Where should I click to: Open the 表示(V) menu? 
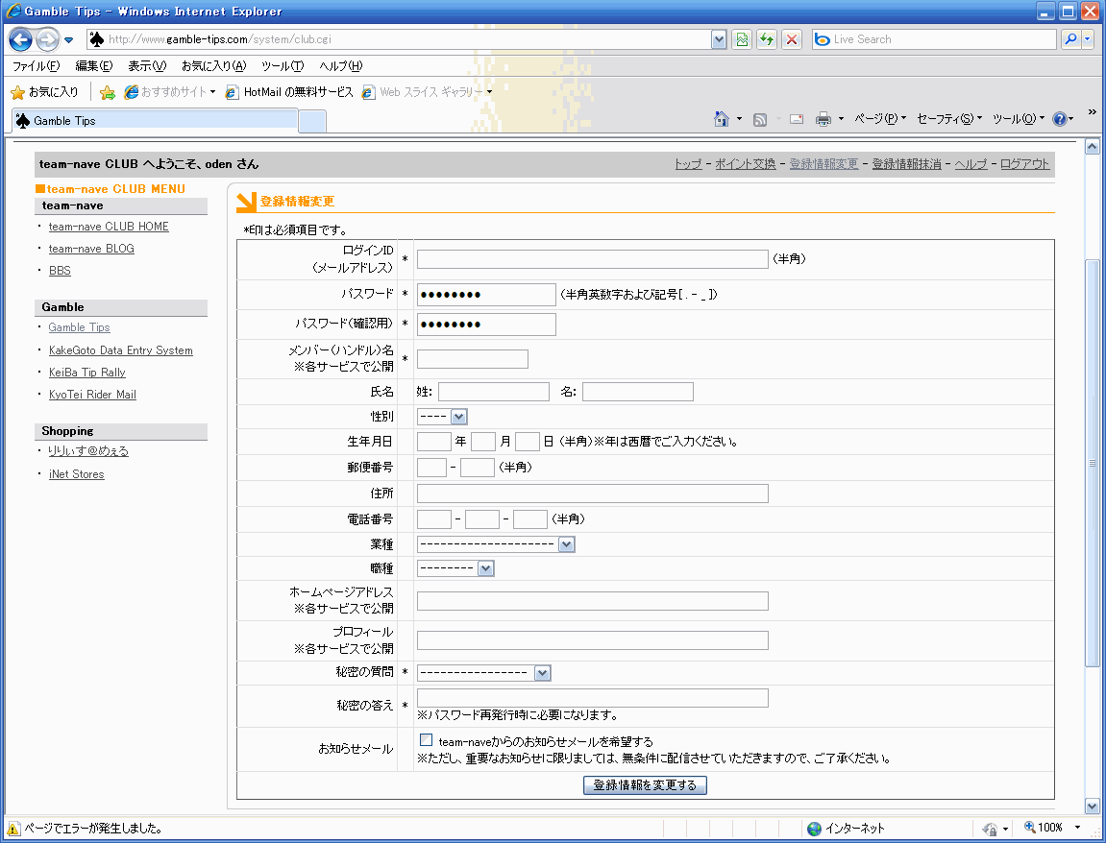click(x=147, y=66)
